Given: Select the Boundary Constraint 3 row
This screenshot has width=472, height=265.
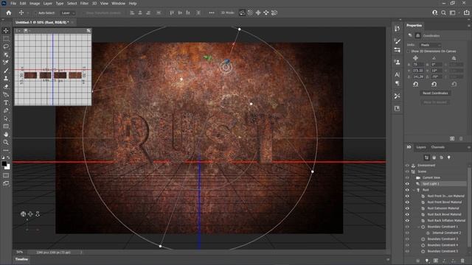Looking at the screenshot, I should click(442, 239).
